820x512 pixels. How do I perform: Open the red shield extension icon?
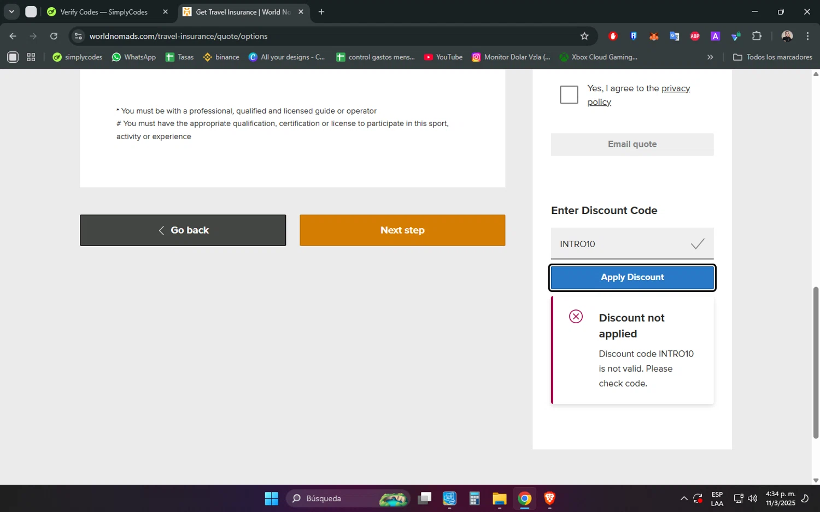tap(613, 36)
